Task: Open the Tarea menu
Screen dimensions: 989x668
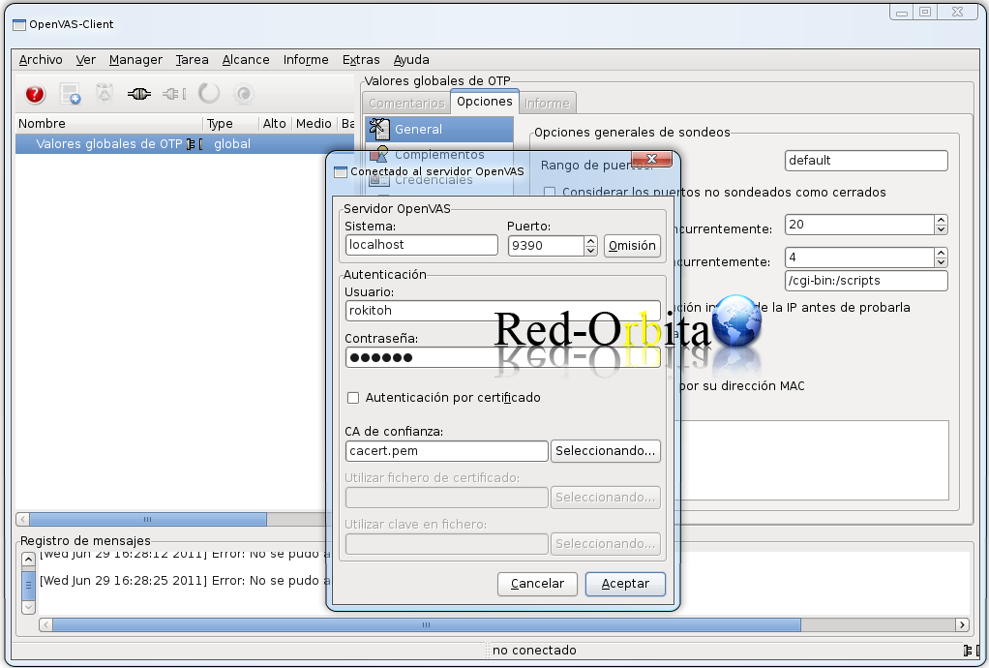Action: pos(192,60)
